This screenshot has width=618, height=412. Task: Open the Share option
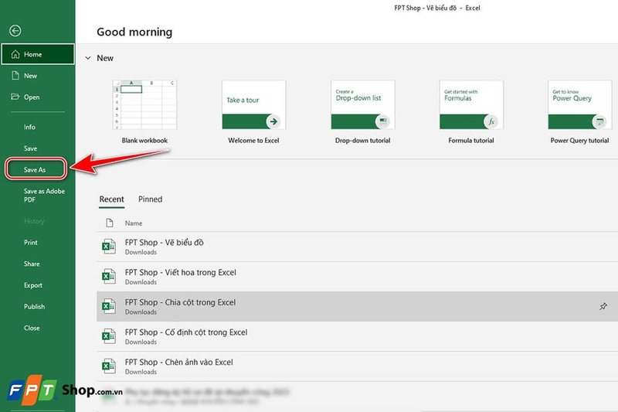[x=32, y=264]
